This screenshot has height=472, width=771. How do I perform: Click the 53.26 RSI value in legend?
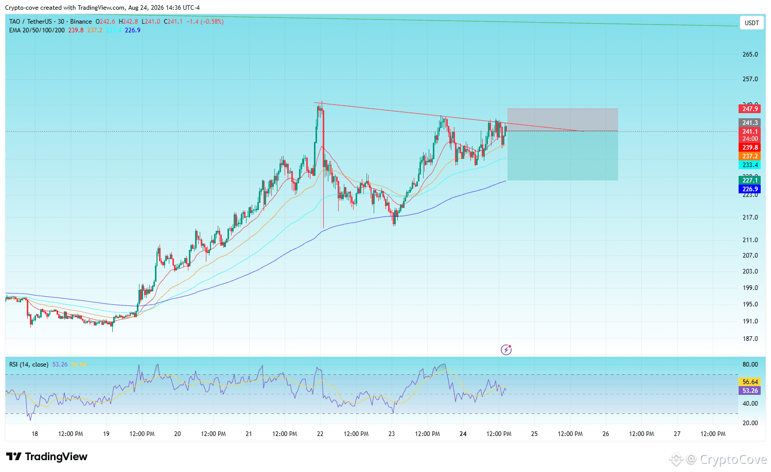tap(60, 365)
